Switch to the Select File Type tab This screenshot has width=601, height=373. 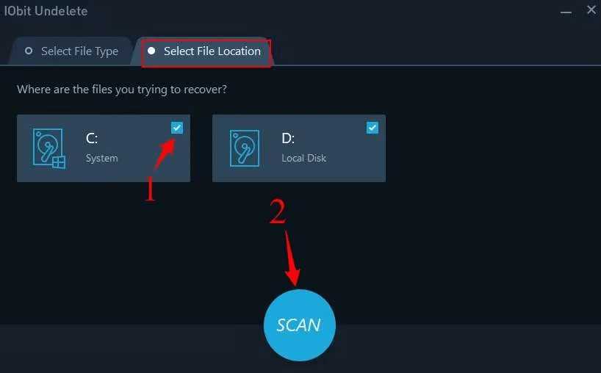coord(71,51)
